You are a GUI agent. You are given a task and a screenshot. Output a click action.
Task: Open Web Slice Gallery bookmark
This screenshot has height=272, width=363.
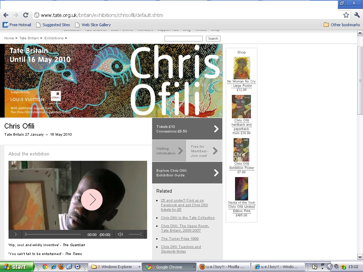pyautogui.click(x=93, y=25)
